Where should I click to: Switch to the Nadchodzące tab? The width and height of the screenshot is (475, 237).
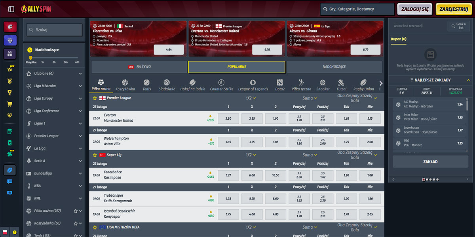tap(334, 67)
